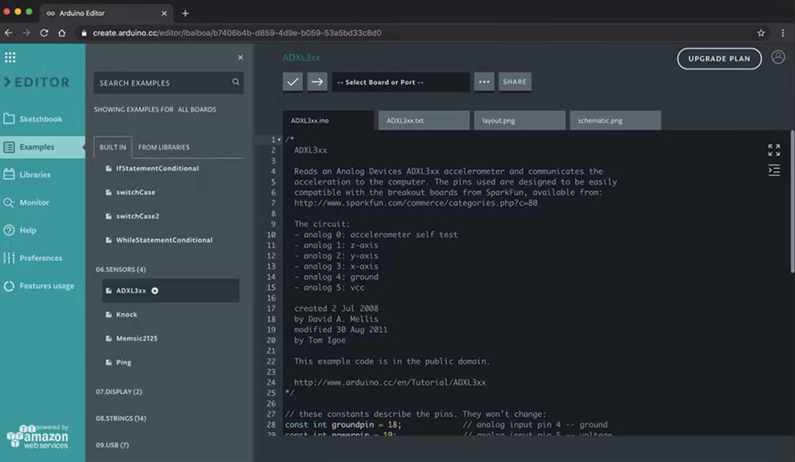Open the switchCase example
This screenshot has height=462, width=795.
pyautogui.click(x=135, y=192)
